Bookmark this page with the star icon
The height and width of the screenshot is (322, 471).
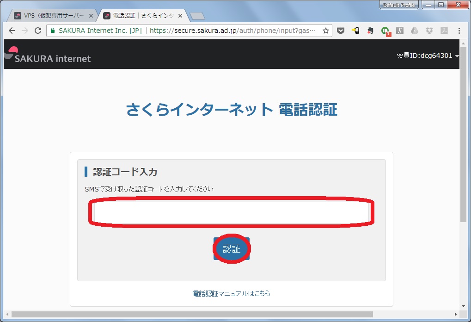pyautogui.click(x=325, y=31)
